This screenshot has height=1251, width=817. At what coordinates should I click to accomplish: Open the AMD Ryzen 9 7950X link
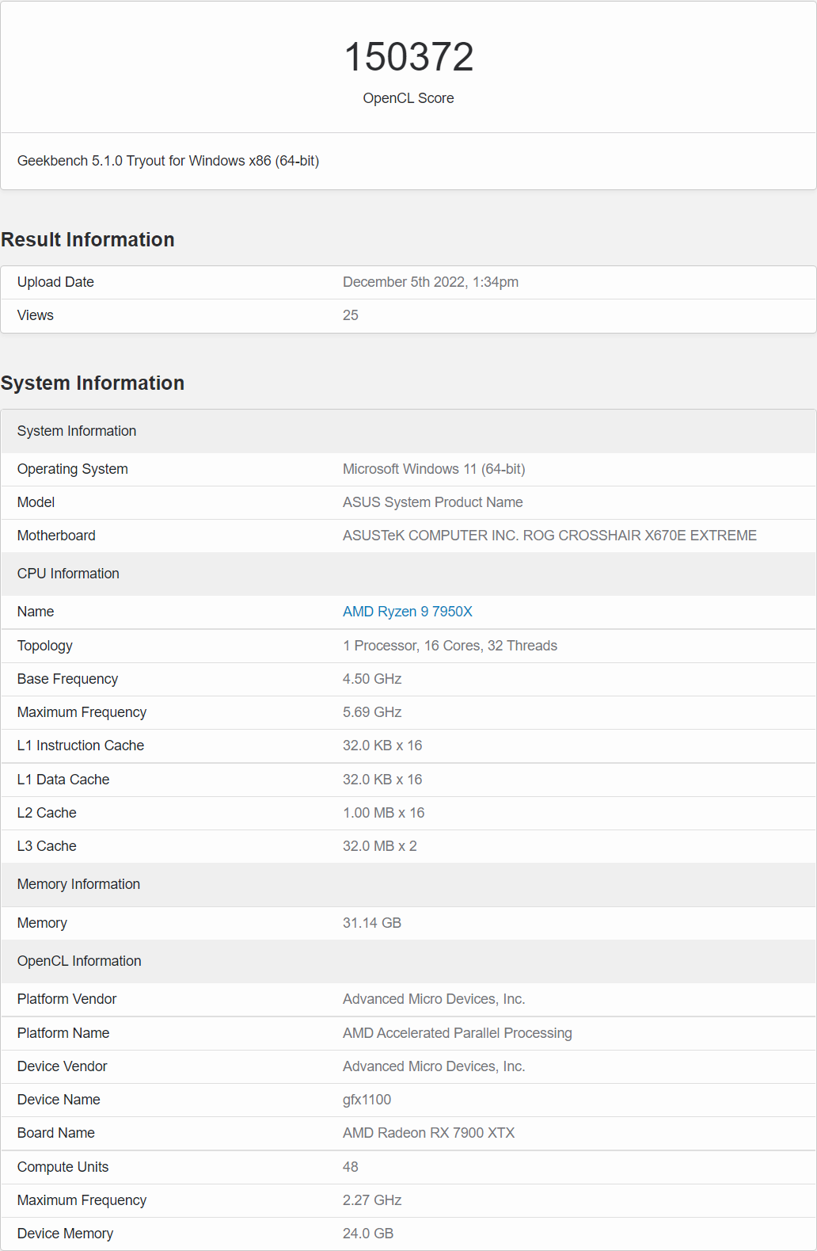[x=407, y=612]
